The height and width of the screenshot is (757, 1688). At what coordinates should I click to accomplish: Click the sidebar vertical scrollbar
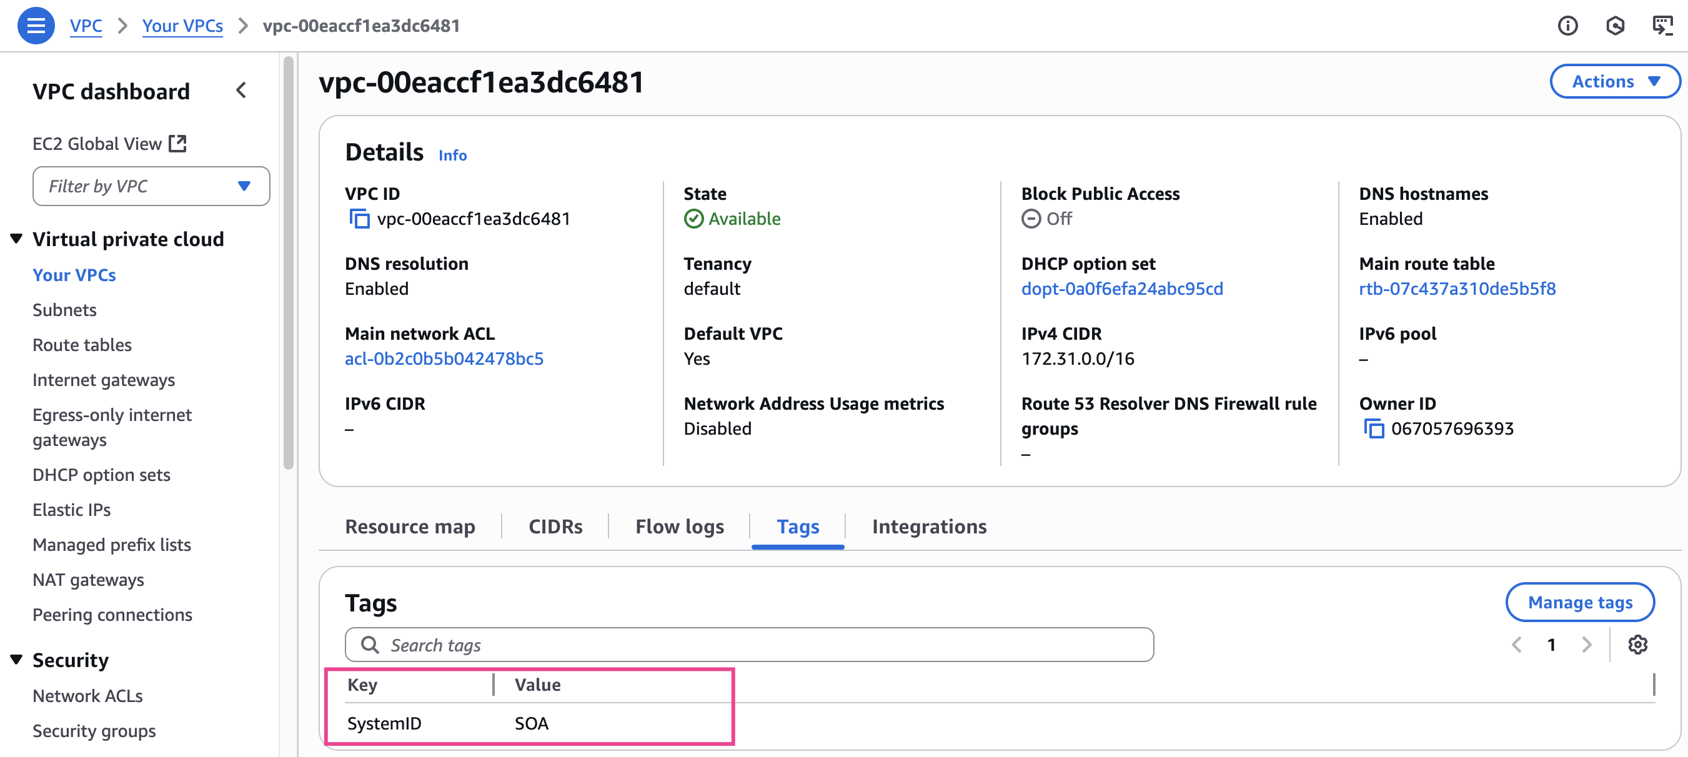(x=289, y=262)
